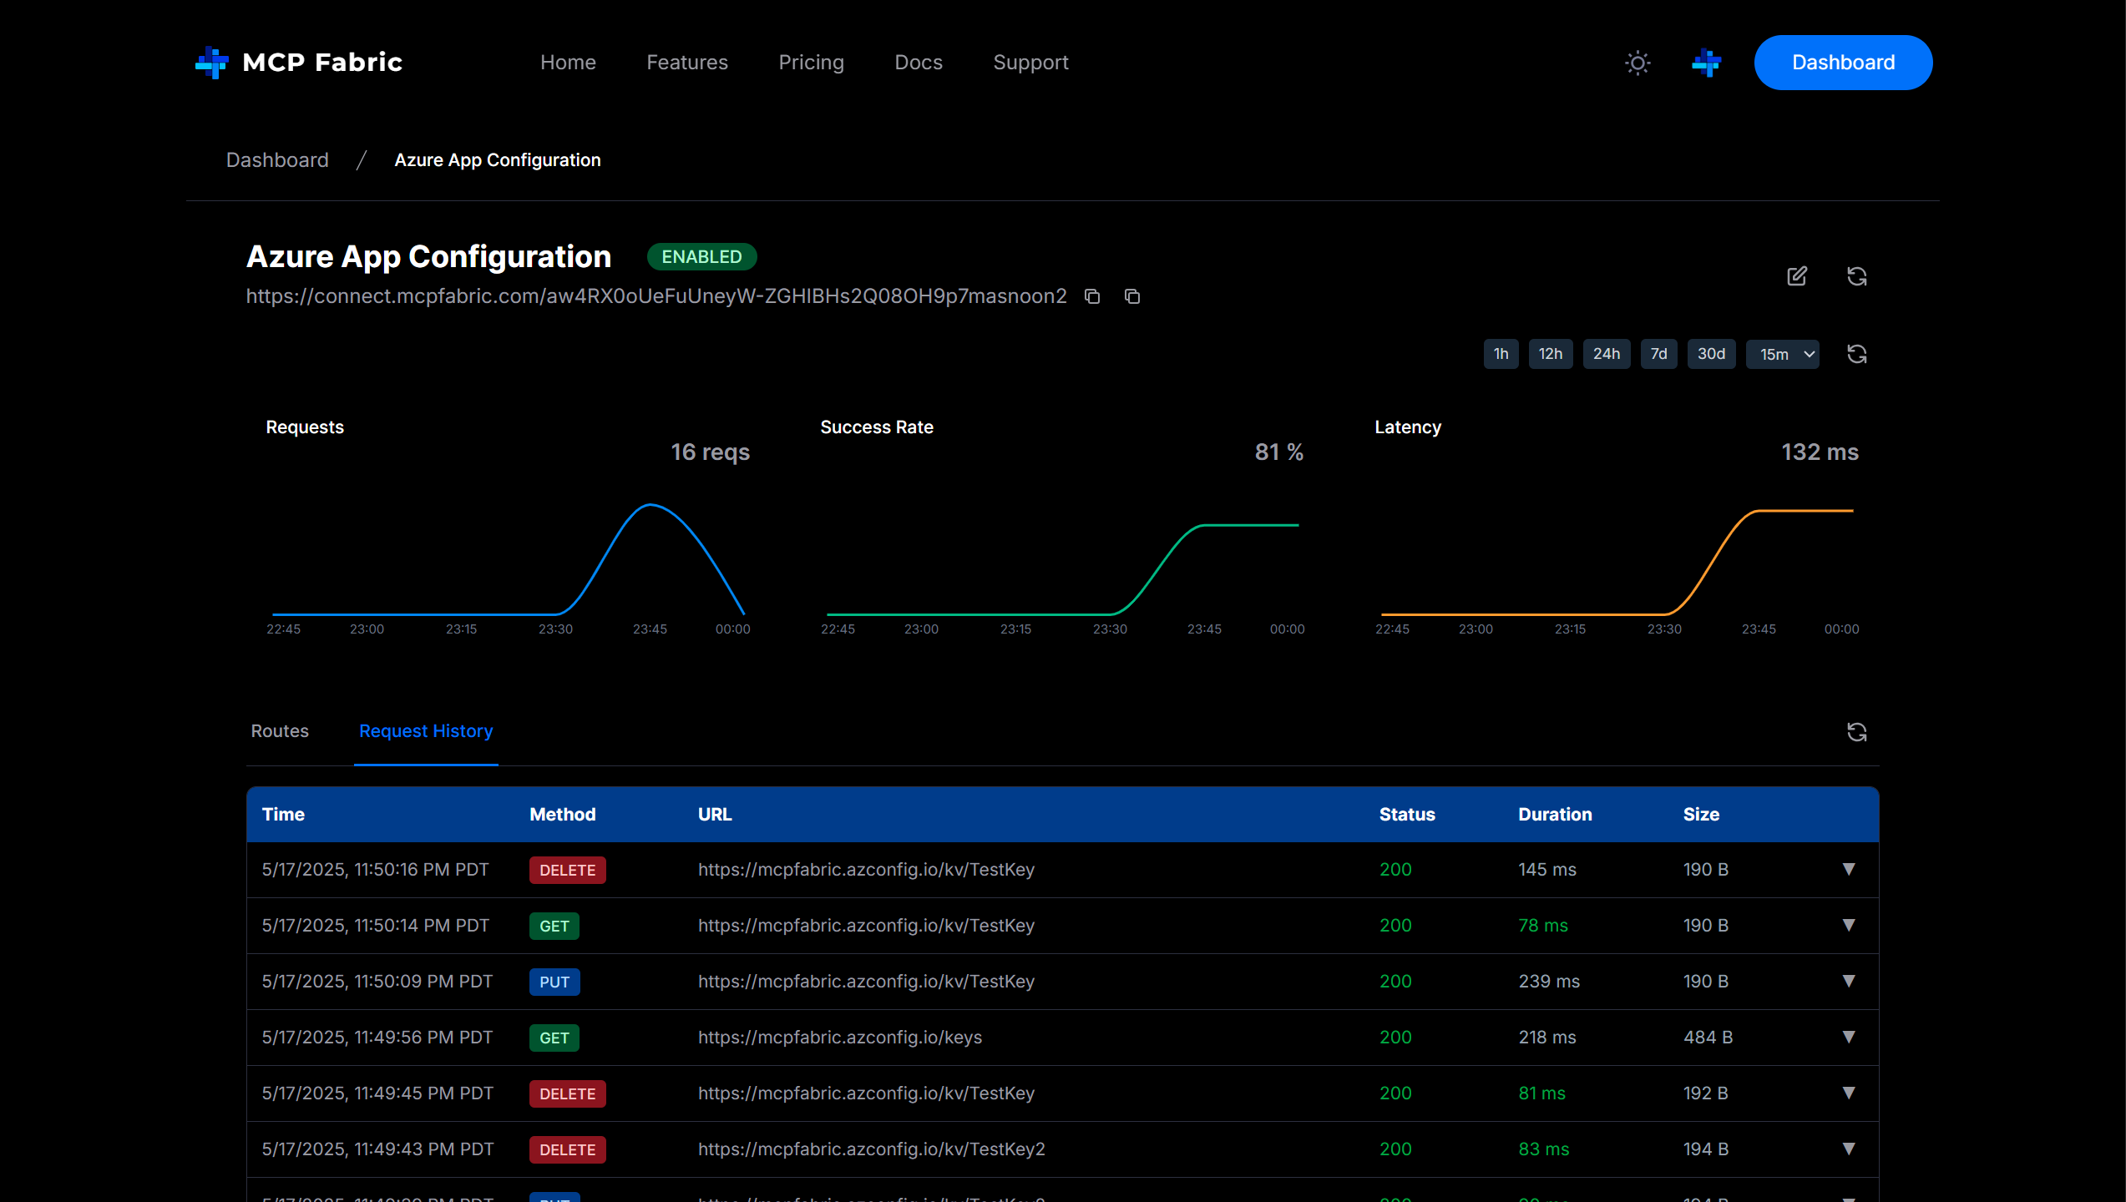This screenshot has width=2126, height=1202.
Task: Click the MCP Fabric logo icon
Action: click(x=211, y=63)
